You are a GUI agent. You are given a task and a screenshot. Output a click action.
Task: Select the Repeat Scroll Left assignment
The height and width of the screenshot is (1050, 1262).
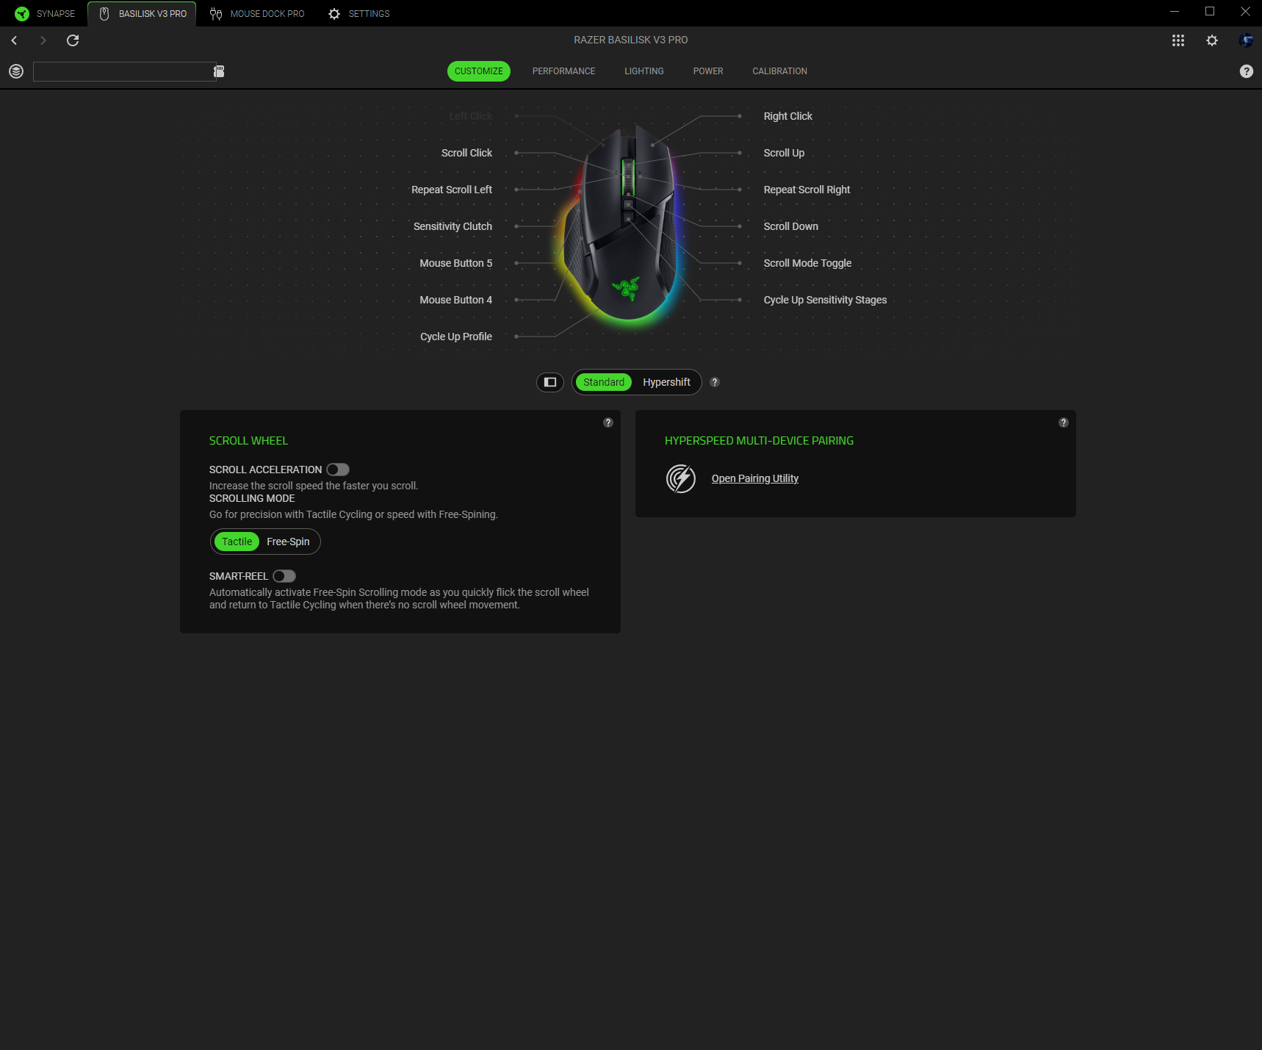tap(452, 190)
